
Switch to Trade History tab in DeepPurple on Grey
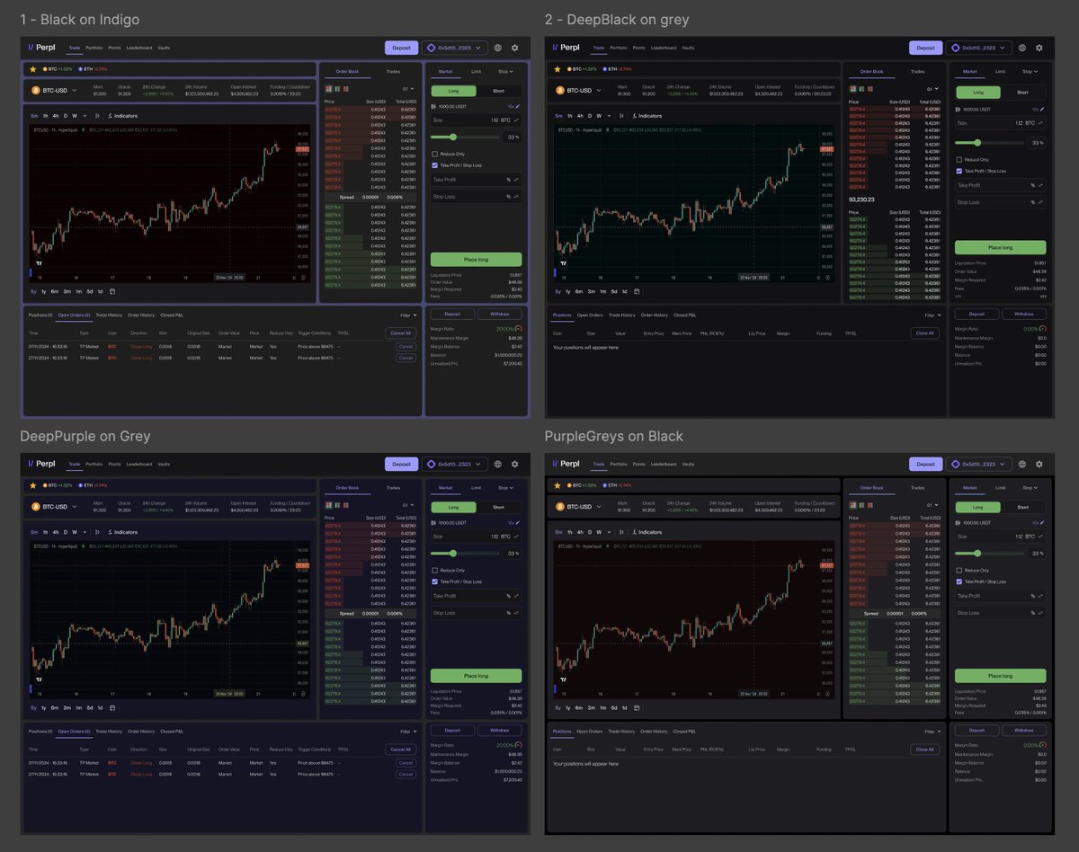coord(109,732)
